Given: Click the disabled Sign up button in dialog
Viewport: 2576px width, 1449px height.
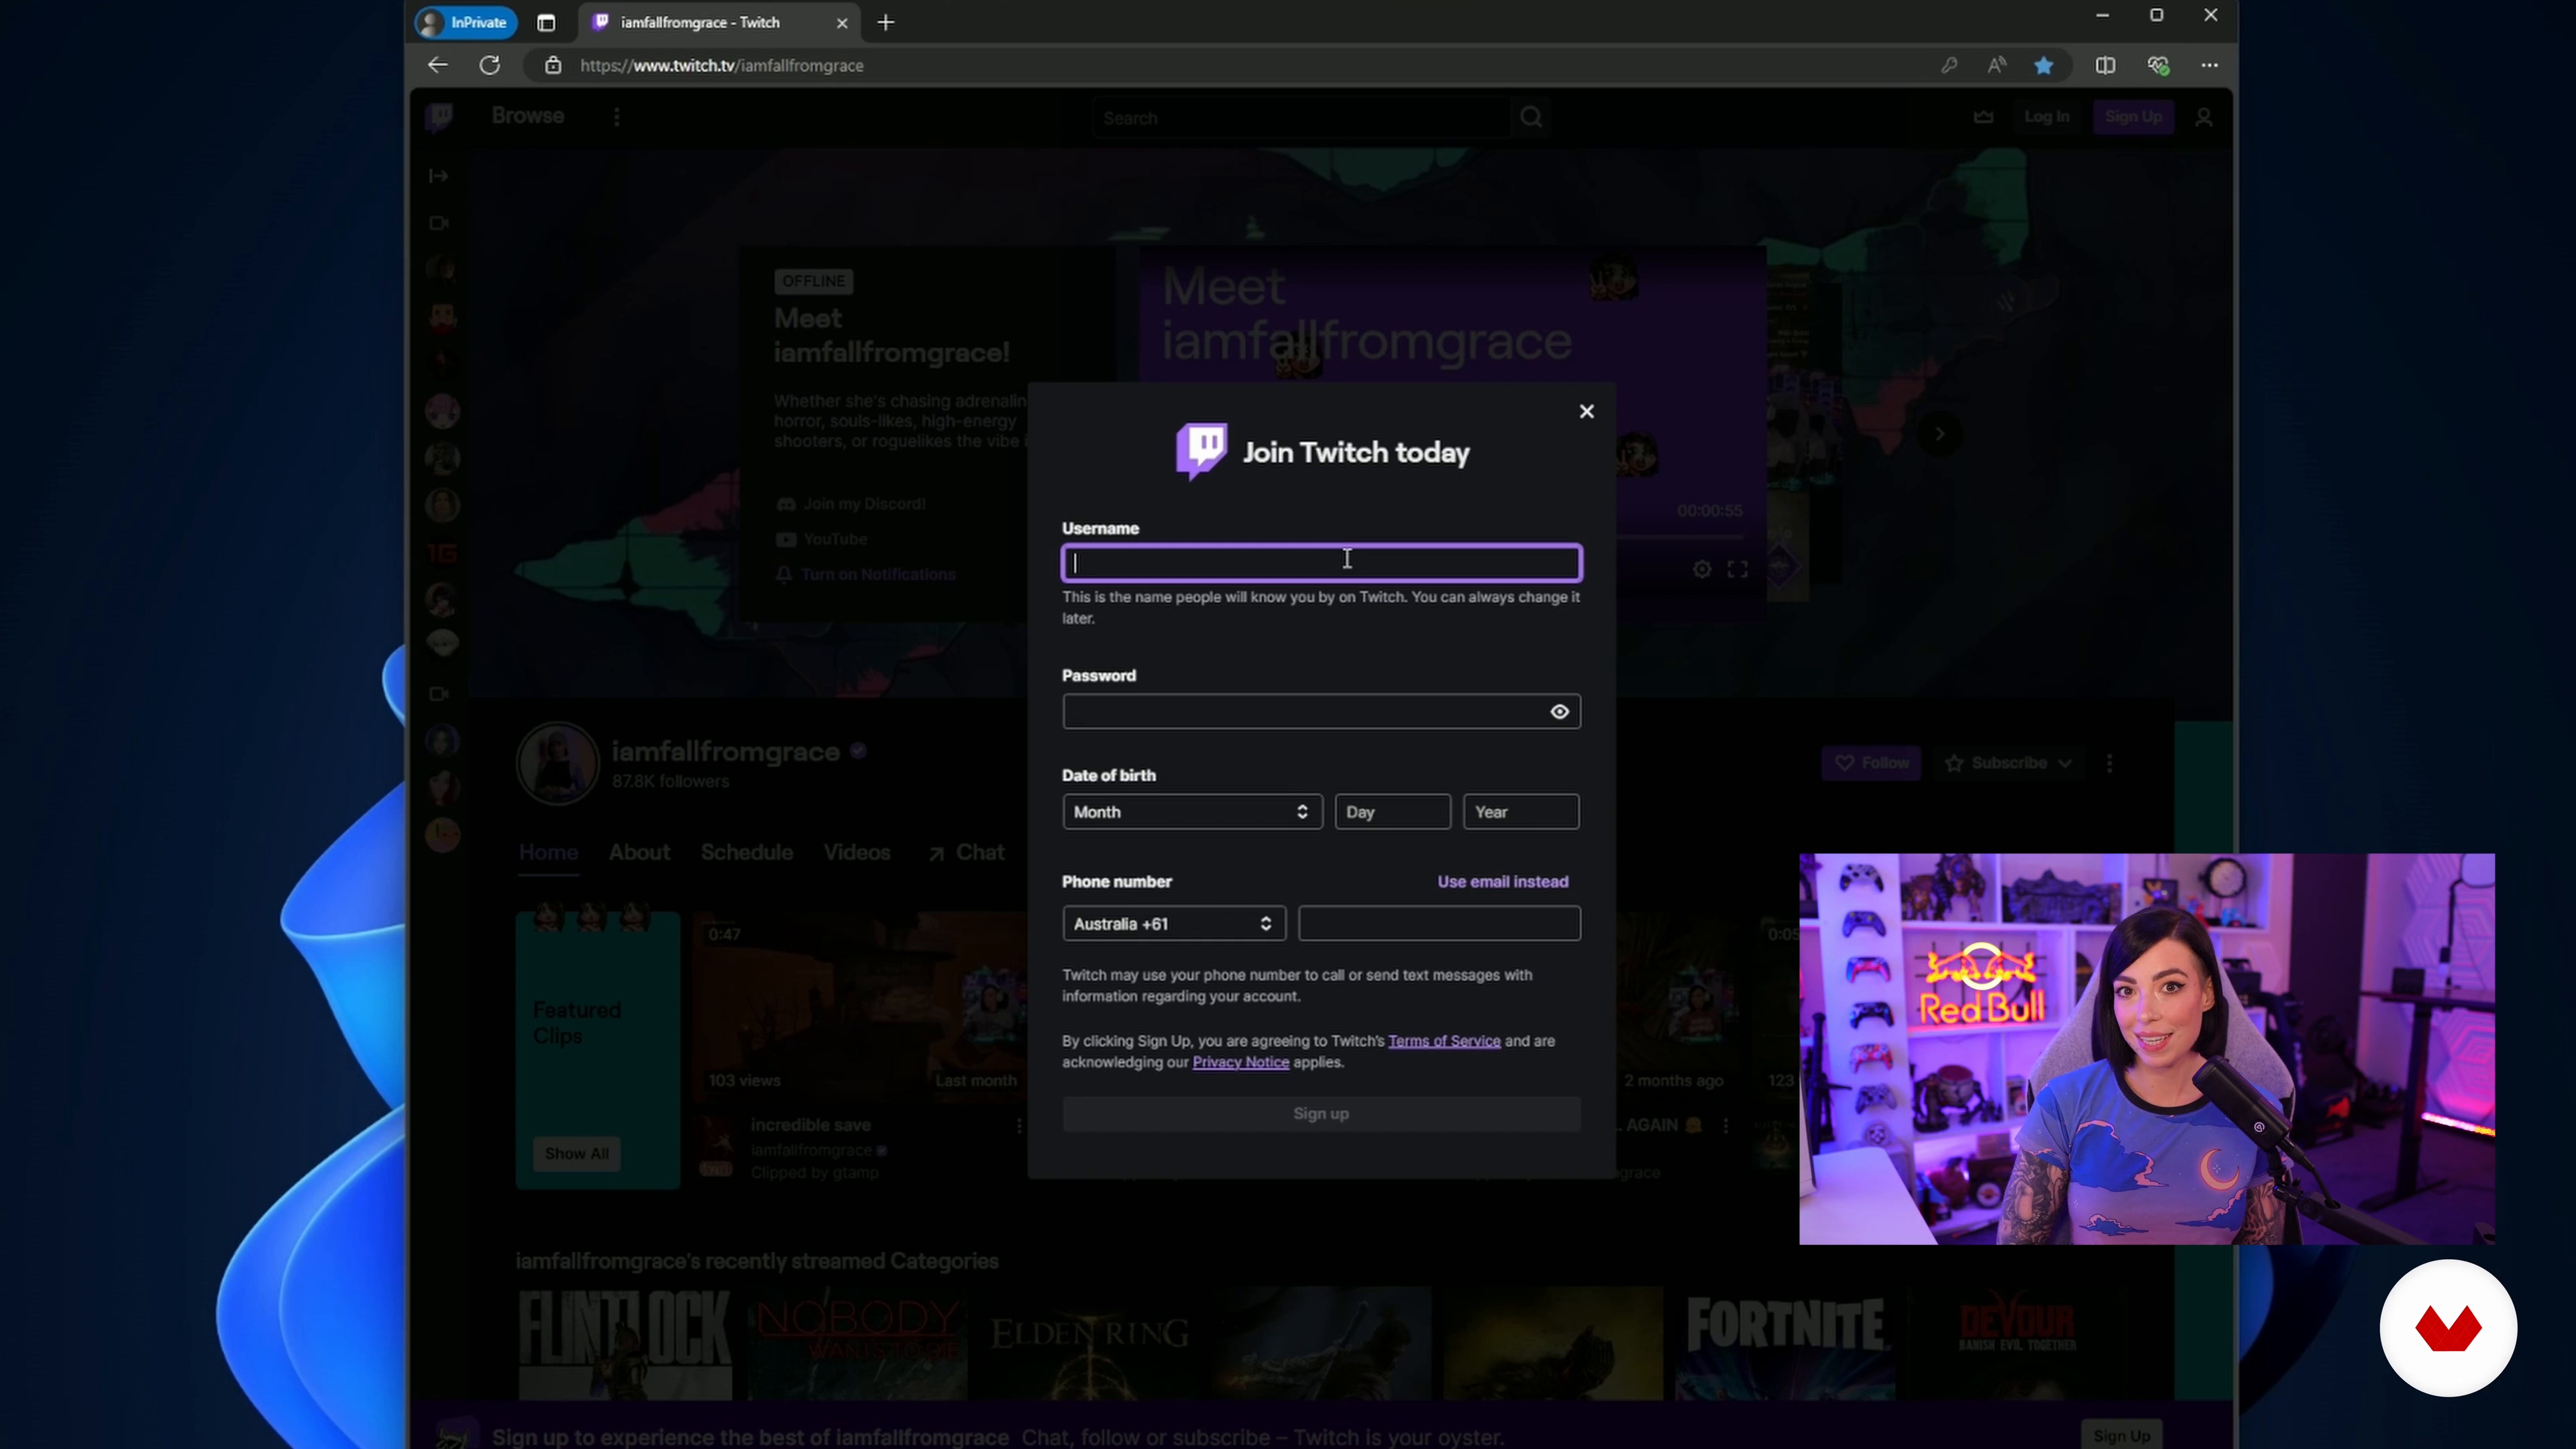Looking at the screenshot, I should [x=1321, y=1113].
